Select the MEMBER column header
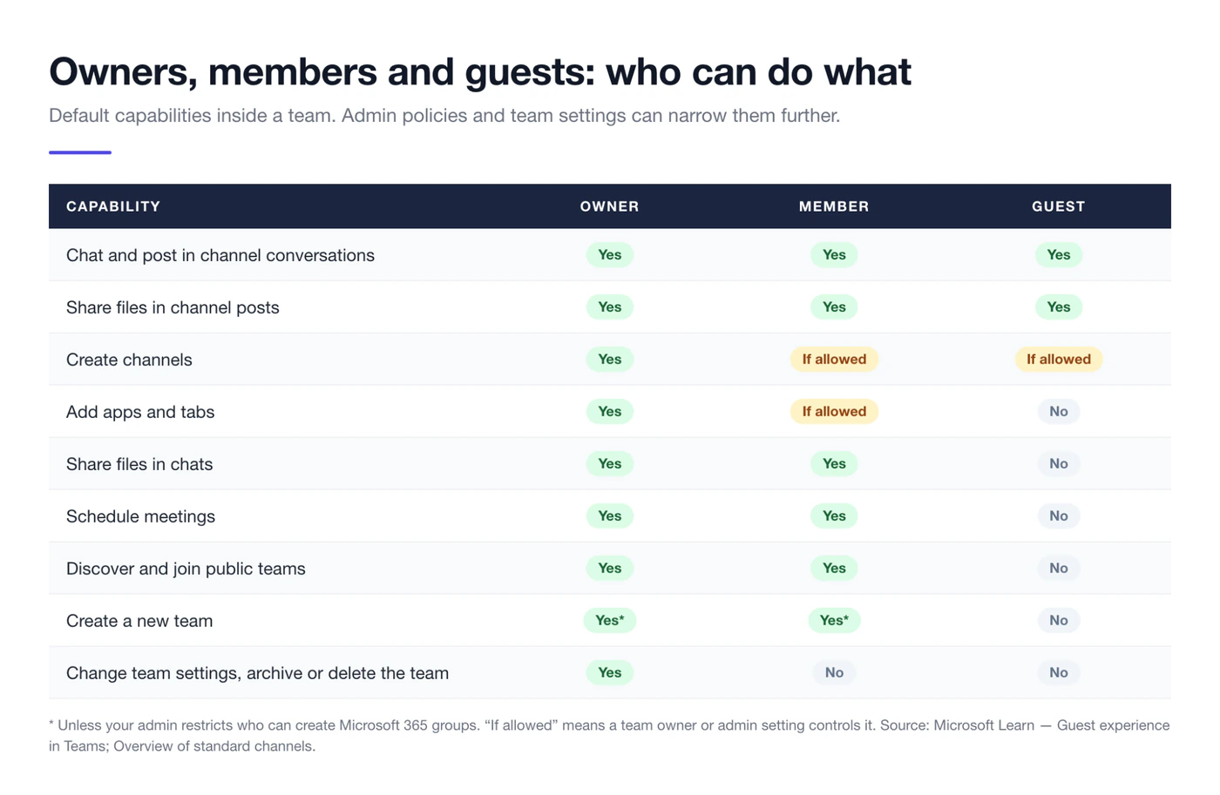Viewport: 1220px width, 795px height. pyautogui.click(x=834, y=206)
